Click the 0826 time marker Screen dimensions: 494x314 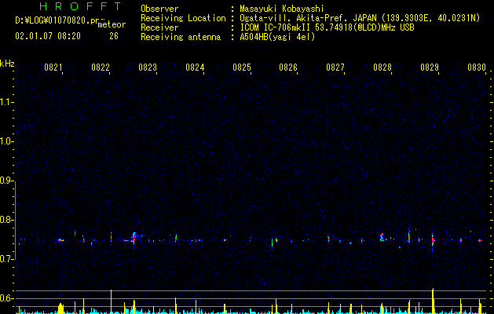pyautogui.click(x=288, y=68)
